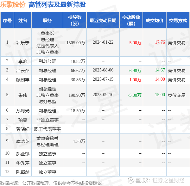Click the 财务总监 position text

tap(47, 102)
